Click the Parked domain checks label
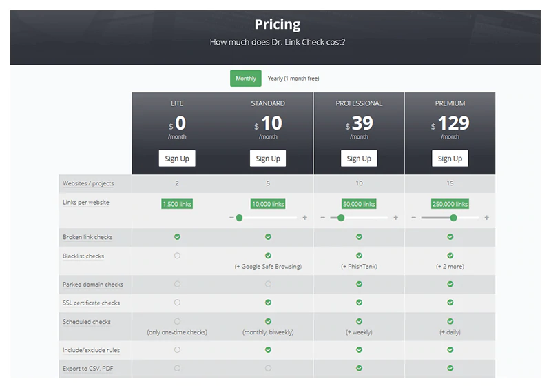551x388 pixels. coord(93,285)
